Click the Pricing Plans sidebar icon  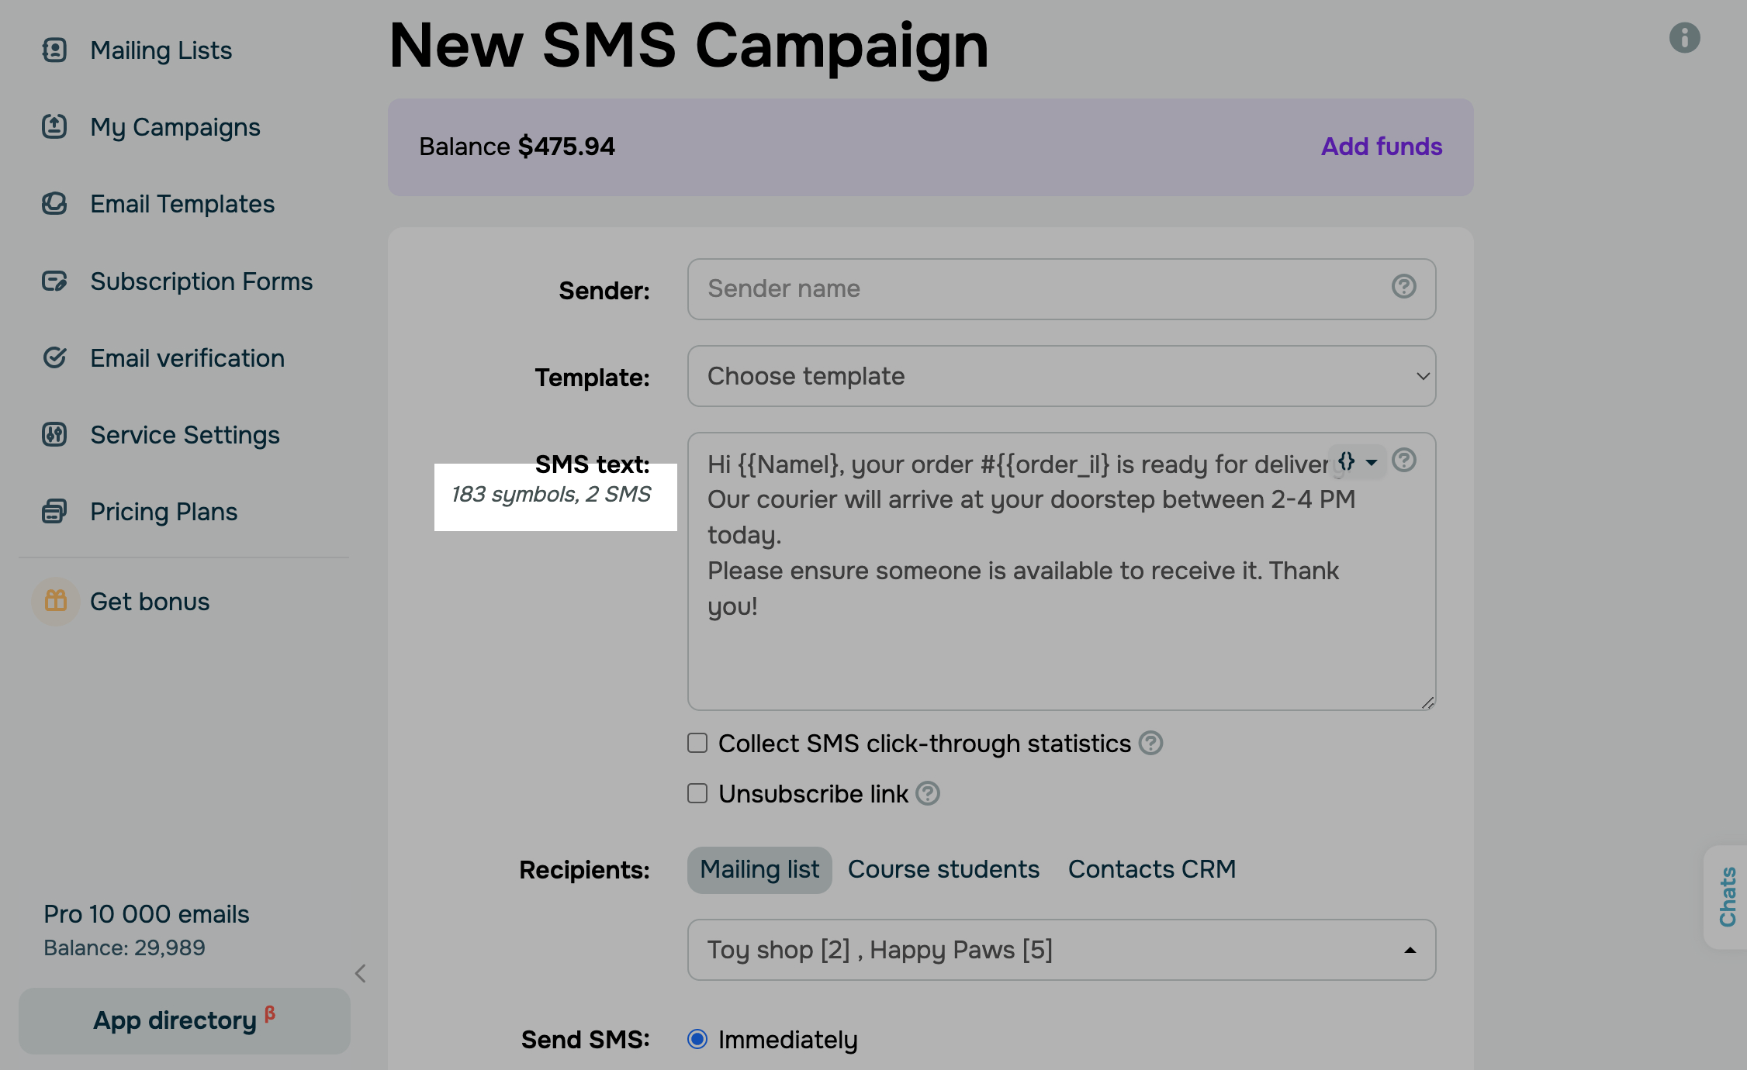pos(54,512)
